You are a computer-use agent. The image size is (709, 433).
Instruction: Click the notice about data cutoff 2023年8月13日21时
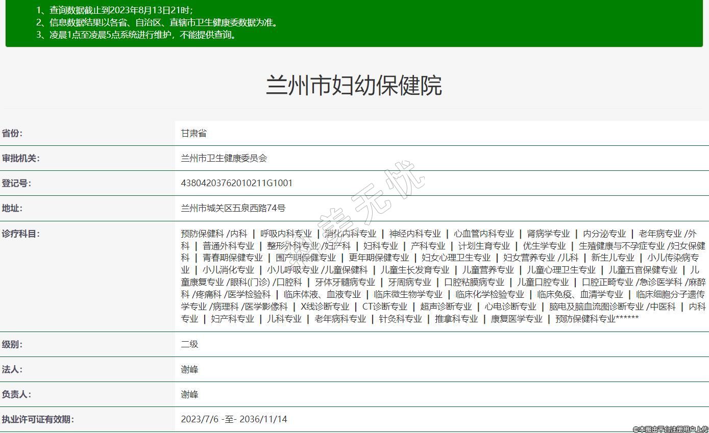114,10
